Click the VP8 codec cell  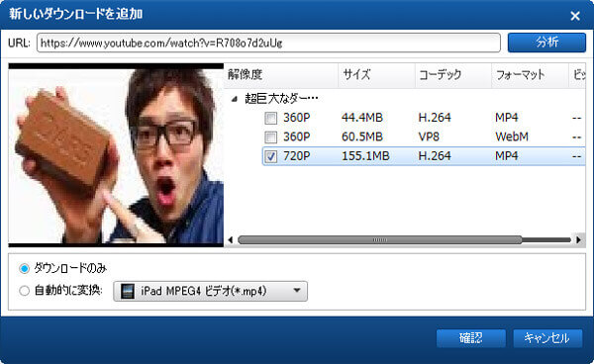click(429, 136)
